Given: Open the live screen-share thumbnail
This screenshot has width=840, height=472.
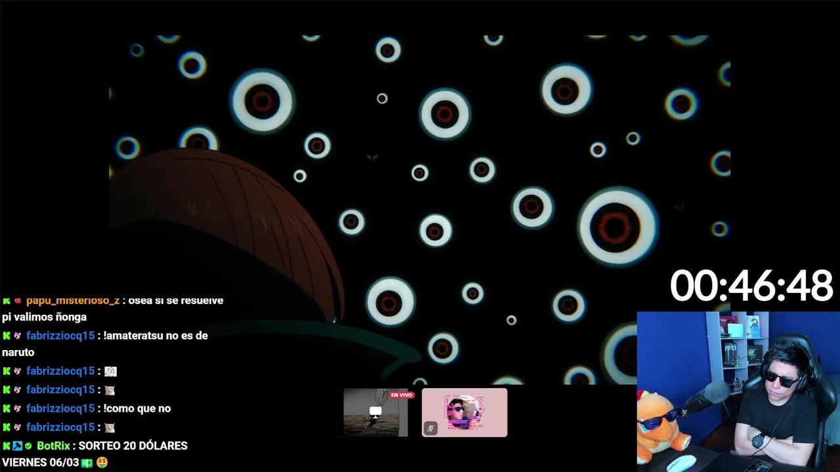Looking at the screenshot, I should pyautogui.click(x=375, y=412).
